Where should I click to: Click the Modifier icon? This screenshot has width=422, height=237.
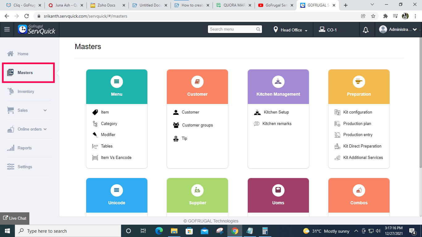[x=95, y=135]
